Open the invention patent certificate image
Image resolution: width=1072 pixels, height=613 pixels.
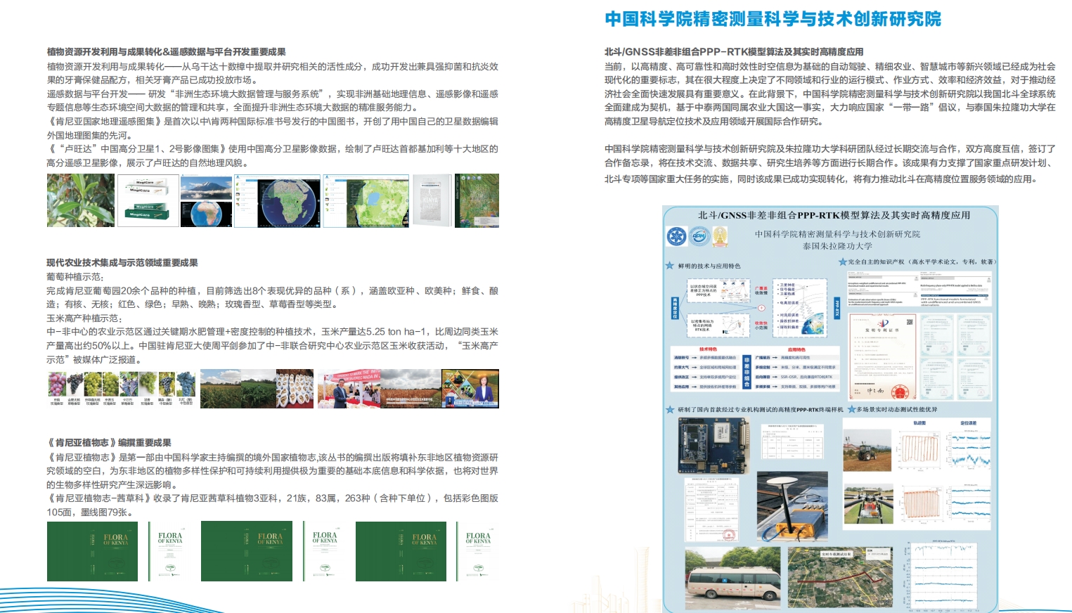[x=882, y=357]
